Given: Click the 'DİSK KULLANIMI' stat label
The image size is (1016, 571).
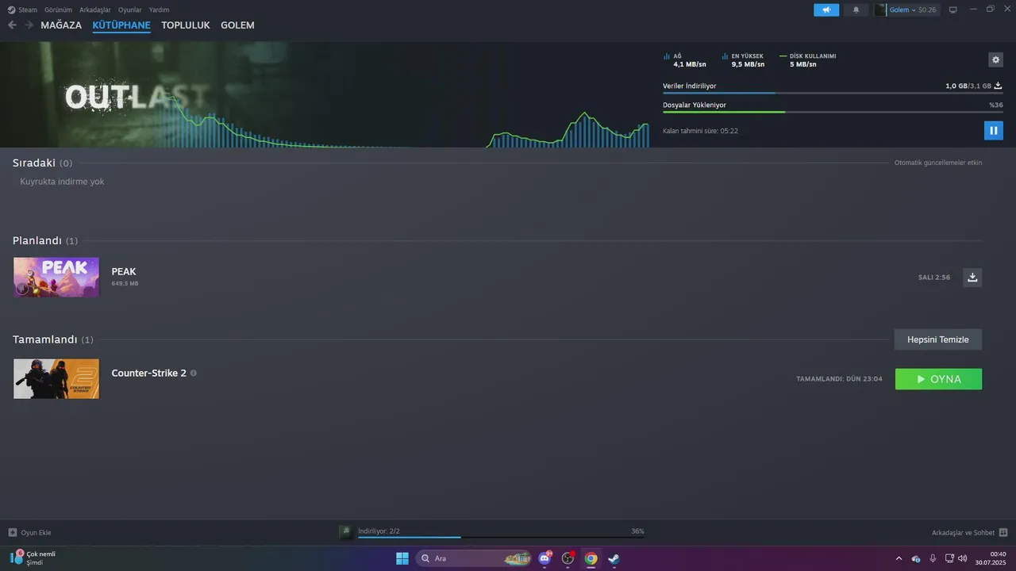Looking at the screenshot, I should coord(813,56).
